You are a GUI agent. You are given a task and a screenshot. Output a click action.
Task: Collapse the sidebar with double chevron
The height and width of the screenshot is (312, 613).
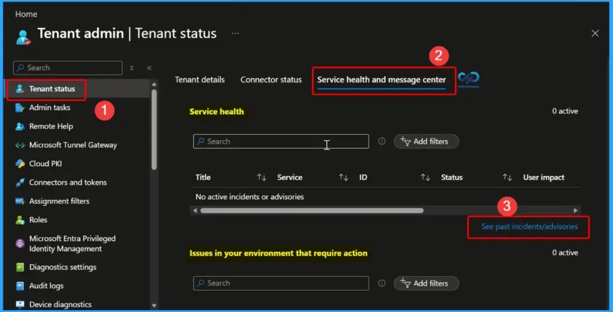pos(149,68)
